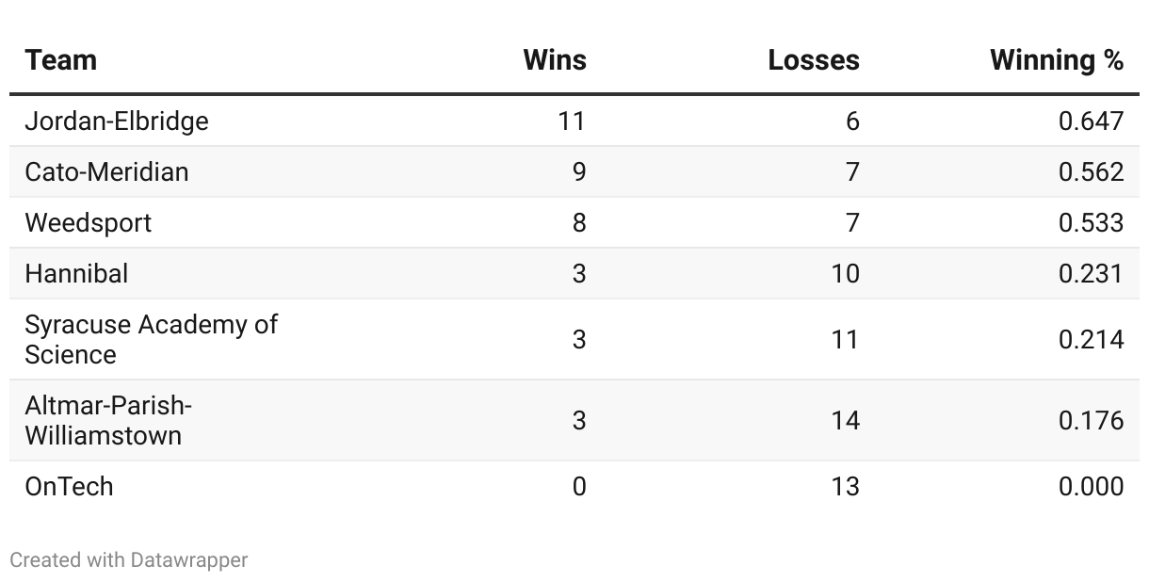
Task: Select the Altmar-Parish-Williamstown team cell
Action: tap(108, 421)
